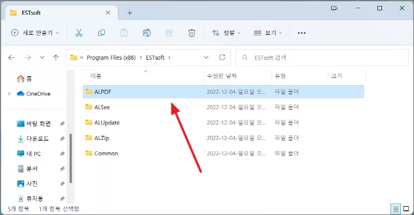This screenshot has height=215, width=414.
Task: Refresh the current folder
Action: coord(222,57)
